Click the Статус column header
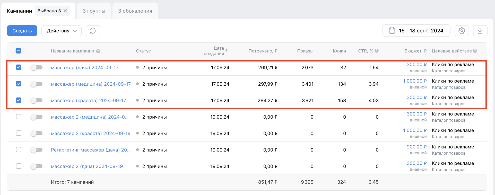Viewport: 495px width, 195px height. click(x=143, y=51)
